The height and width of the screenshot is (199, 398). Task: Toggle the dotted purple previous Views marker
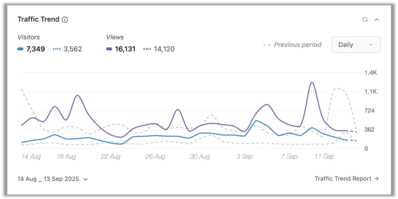pos(147,49)
